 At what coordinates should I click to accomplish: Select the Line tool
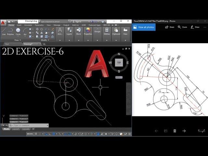[x=4, y=32]
